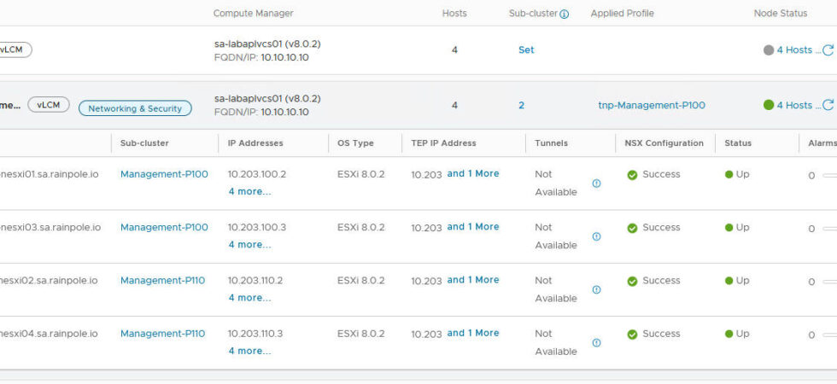Click the Sub-cluster column info icon
The image size is (837, 384).
[564, 15]
